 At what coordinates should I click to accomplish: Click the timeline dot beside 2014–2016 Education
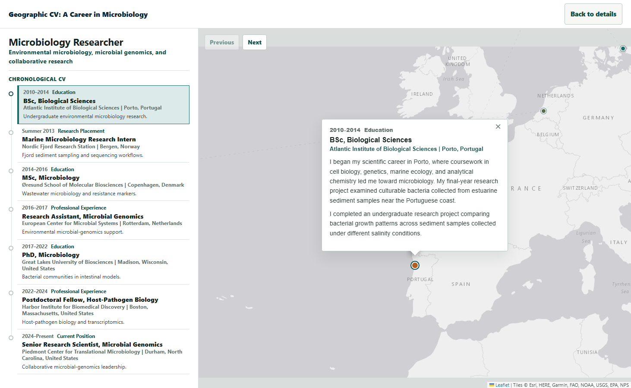point(11,171)
